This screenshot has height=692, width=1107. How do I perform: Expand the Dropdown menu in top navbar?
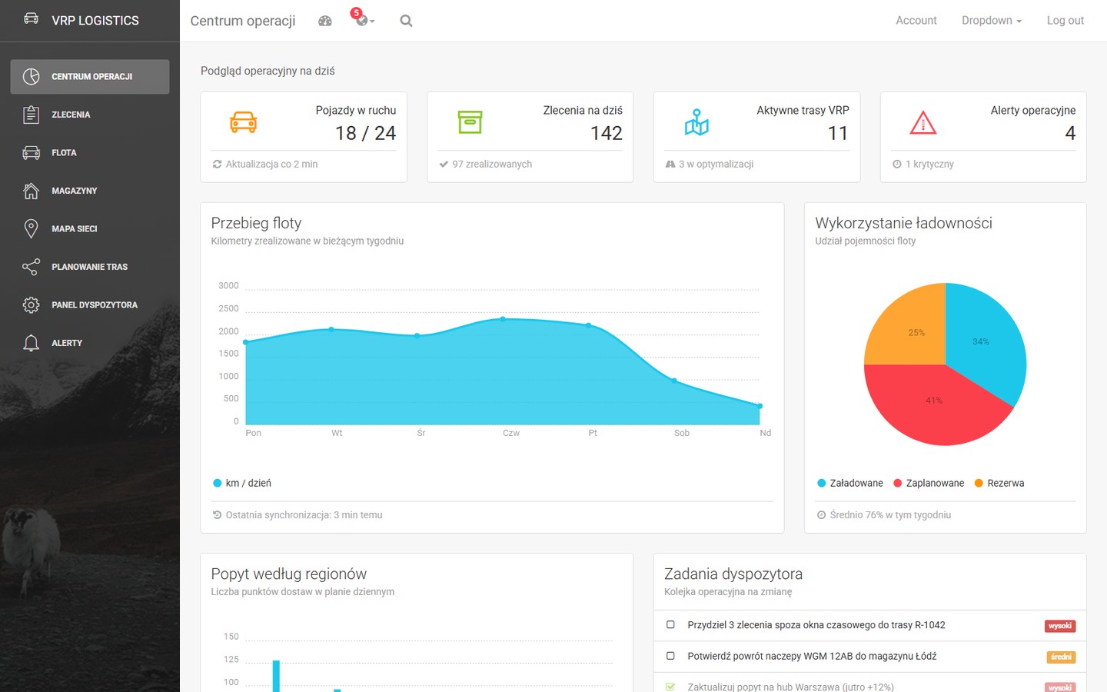click(992, 21)
